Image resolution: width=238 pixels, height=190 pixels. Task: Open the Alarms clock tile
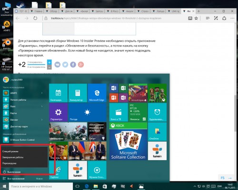tap(157, 112)
